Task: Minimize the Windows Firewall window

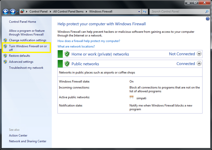Action: (x=188, y=2)
